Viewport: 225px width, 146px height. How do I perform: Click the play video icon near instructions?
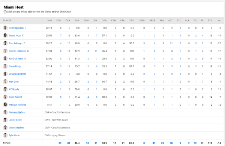click(5, 12)
